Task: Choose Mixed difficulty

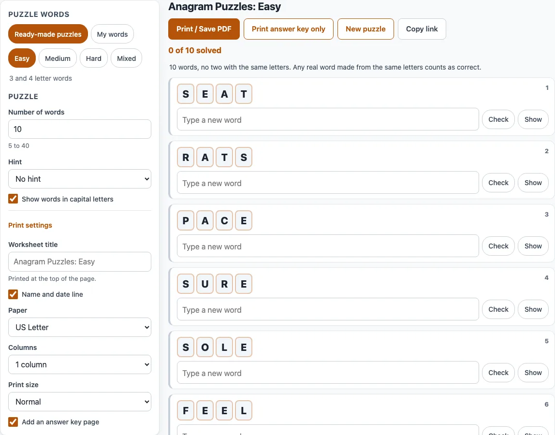Action: coord(126,58)
